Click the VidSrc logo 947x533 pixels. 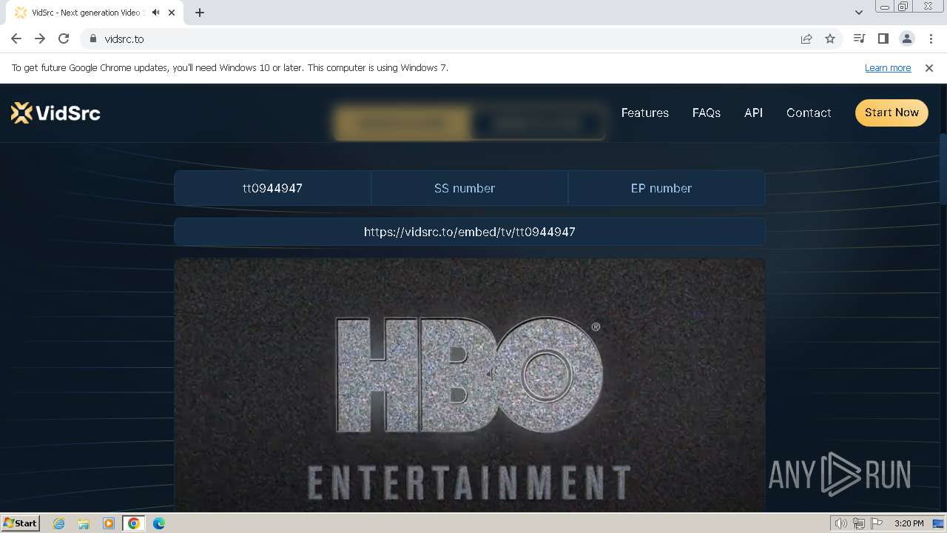55,113
